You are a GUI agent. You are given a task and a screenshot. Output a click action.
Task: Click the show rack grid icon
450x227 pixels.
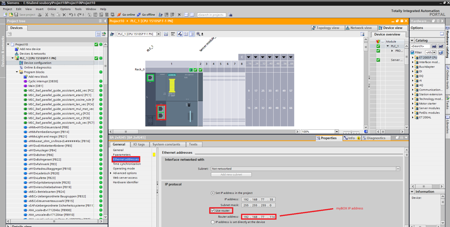click(x=185, y=34)
